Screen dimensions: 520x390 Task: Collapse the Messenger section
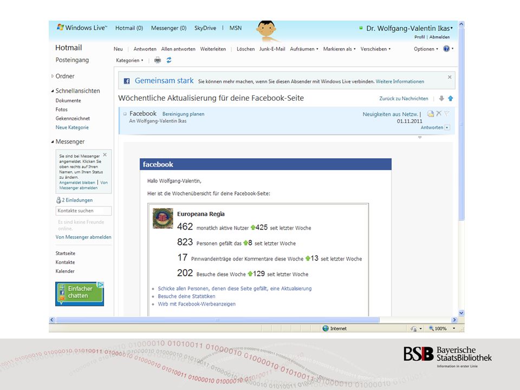point(53,141)
